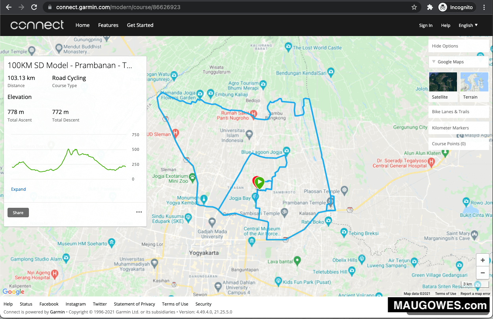Zoom out the map with minus

pyautogui.click(x=483, y=273)
